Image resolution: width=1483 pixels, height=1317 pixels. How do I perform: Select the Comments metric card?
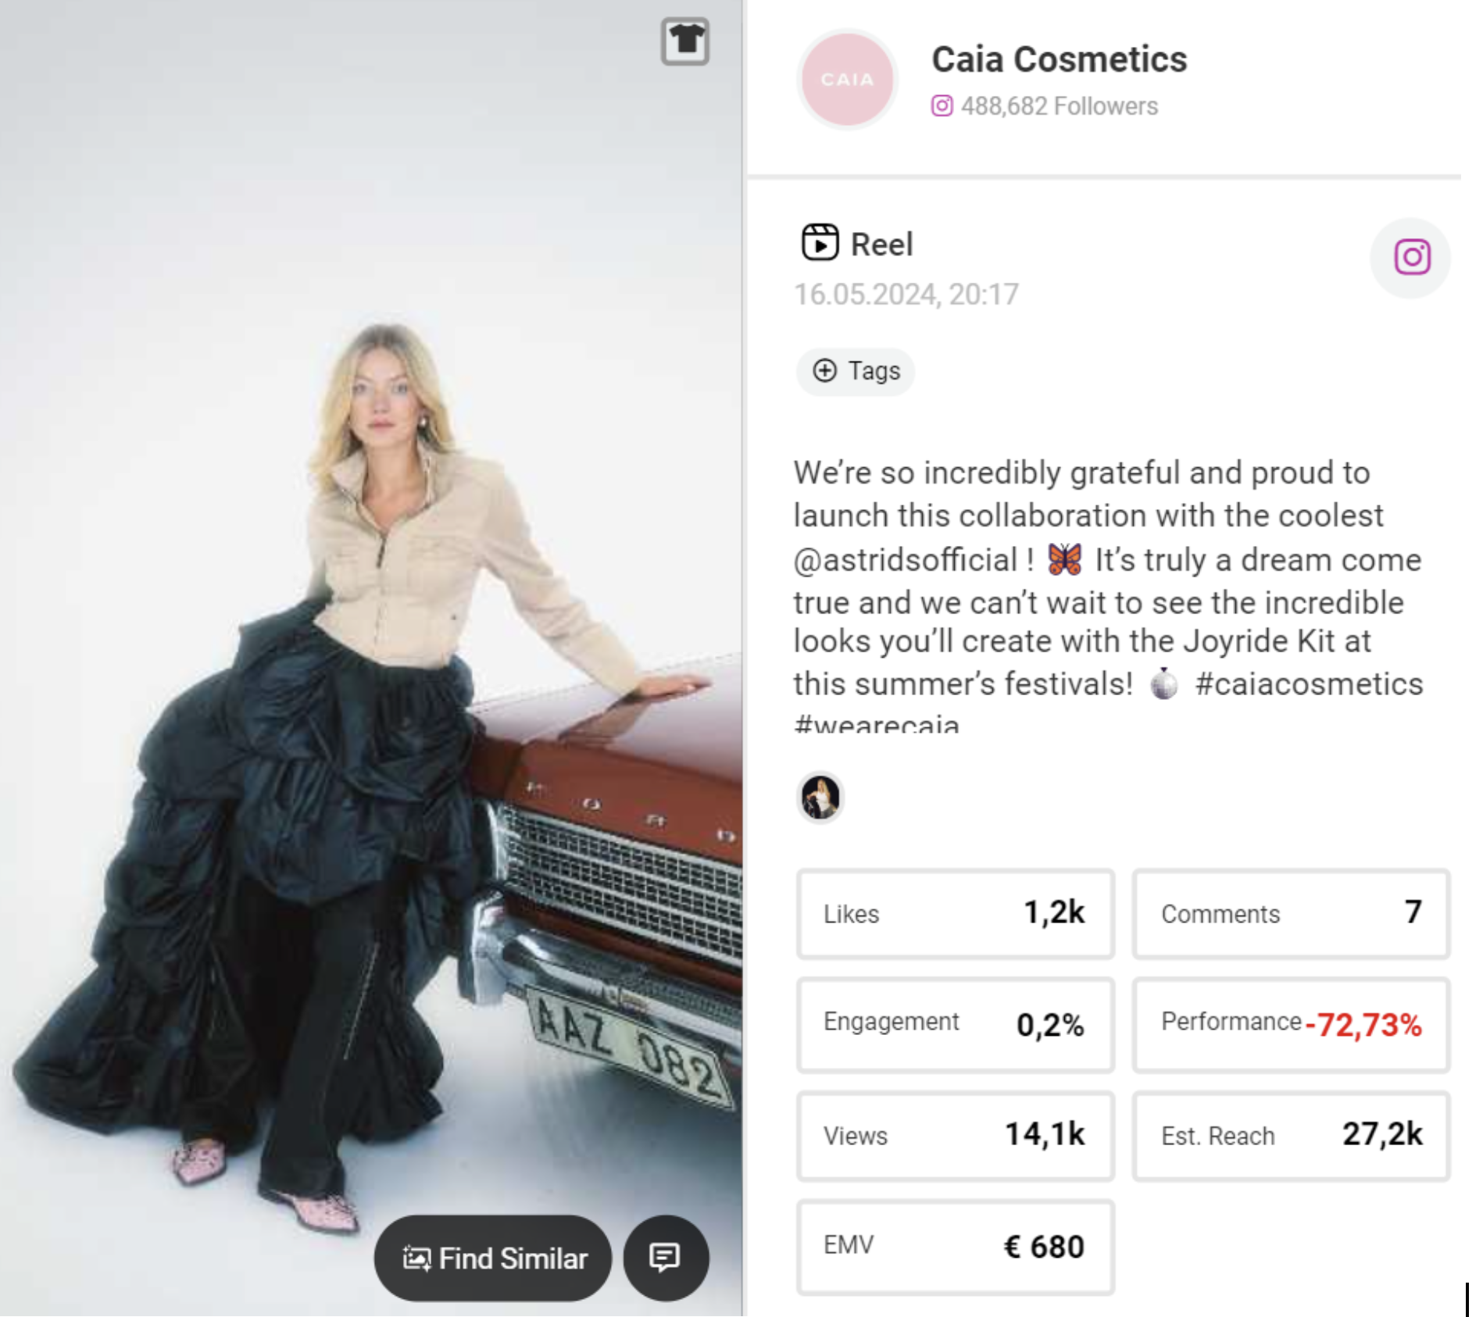[x=1291, y=913]
